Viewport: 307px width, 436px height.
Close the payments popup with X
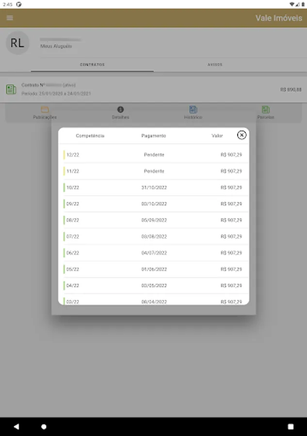(x=242, y=135)
